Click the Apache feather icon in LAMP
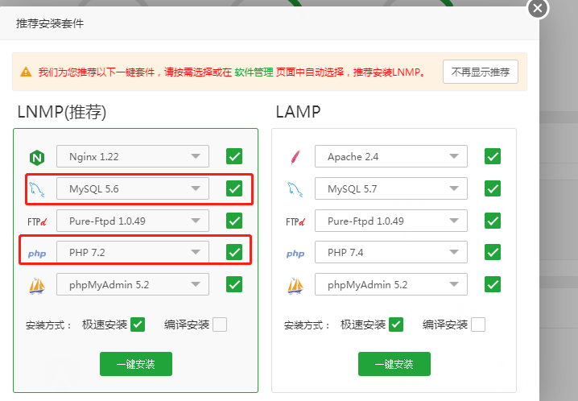Screen dimensions: 578x401 click(295, 157)
